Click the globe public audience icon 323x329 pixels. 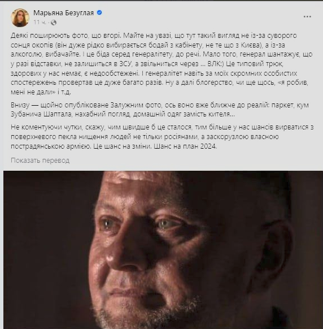tap(54, 23)
